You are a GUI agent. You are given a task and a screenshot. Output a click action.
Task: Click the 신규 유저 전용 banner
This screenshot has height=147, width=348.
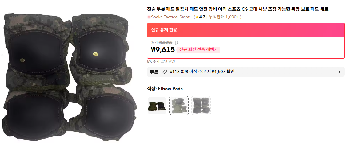(x=246, y=30)
